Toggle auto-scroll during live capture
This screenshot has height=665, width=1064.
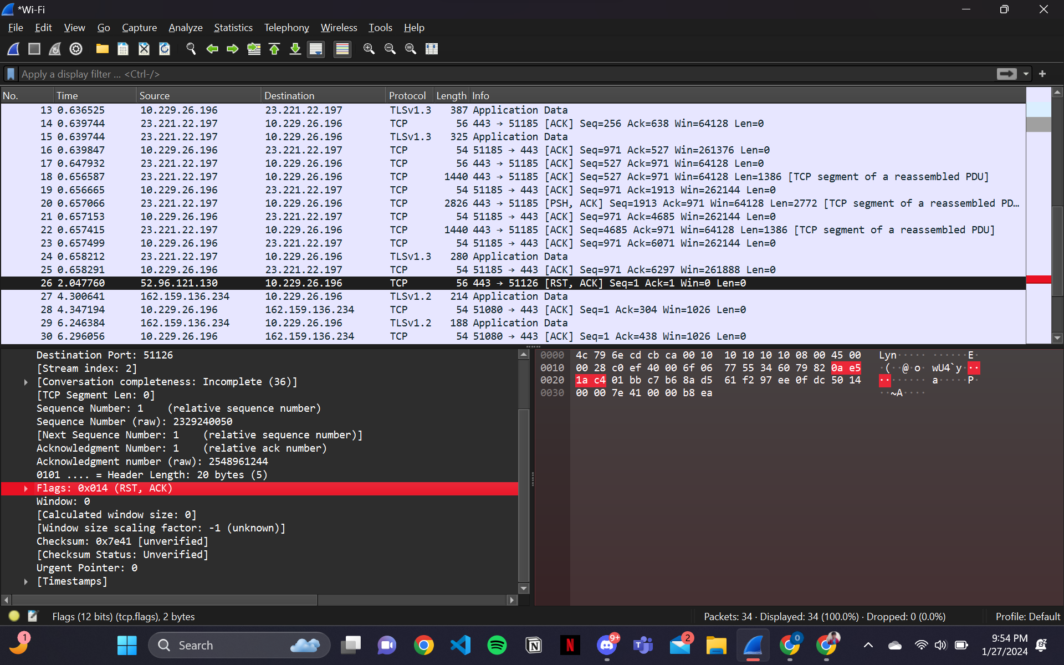pos(316,49)
